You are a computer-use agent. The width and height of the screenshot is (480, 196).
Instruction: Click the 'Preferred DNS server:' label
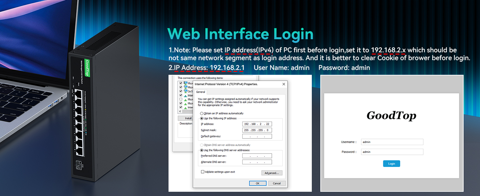click(213, 156)
